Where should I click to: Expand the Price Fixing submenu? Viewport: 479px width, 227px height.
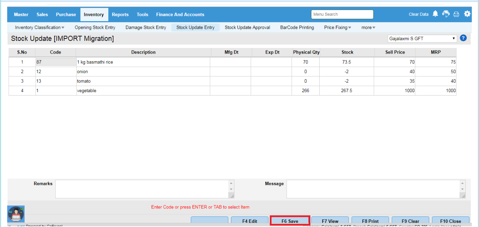(338, 28)
